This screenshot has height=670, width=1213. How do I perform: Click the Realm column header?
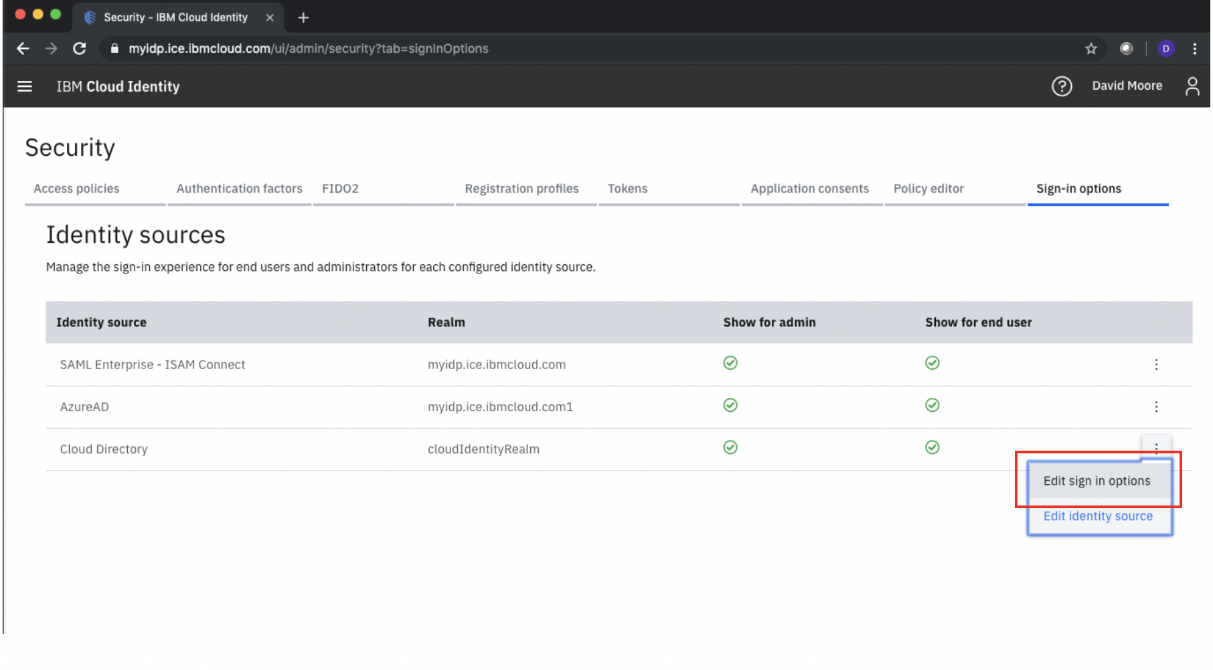tap(446, 322)
